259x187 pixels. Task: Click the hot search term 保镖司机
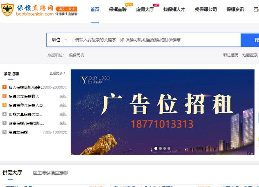[x=76, y=55]
